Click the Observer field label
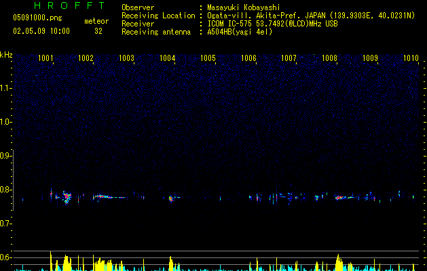 pyautogui.click(x=138, y=7)
